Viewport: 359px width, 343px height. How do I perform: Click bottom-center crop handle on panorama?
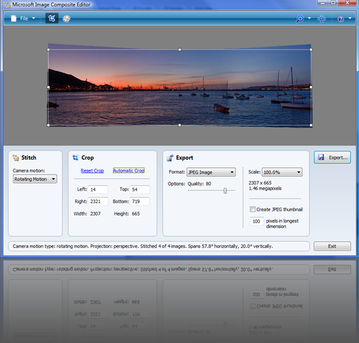pos(179,125)
